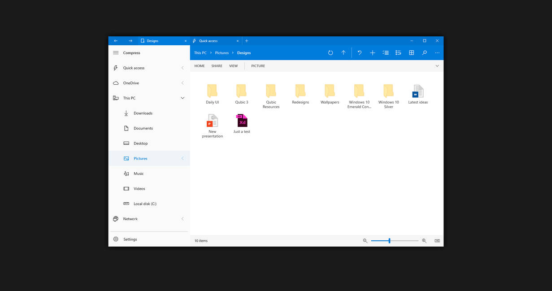Open Settings at the bottom of sidebar
This screenshot has width=552, height=291.
pyautogui.click(x=130, y=239)
